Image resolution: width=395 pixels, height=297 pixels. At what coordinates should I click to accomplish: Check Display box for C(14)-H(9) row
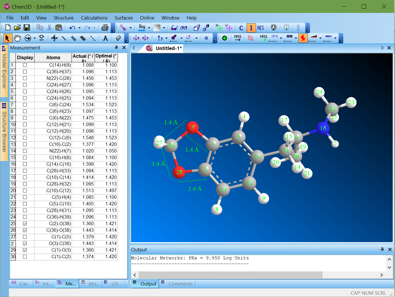point(25,65)
